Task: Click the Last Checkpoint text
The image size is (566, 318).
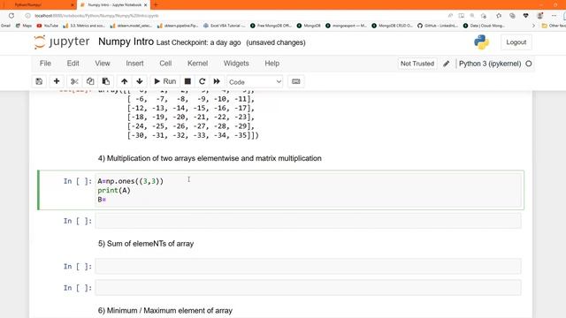Action: (198, 42)
